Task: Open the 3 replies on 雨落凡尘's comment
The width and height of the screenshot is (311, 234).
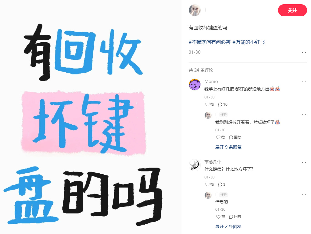Action: coord(222,184)
